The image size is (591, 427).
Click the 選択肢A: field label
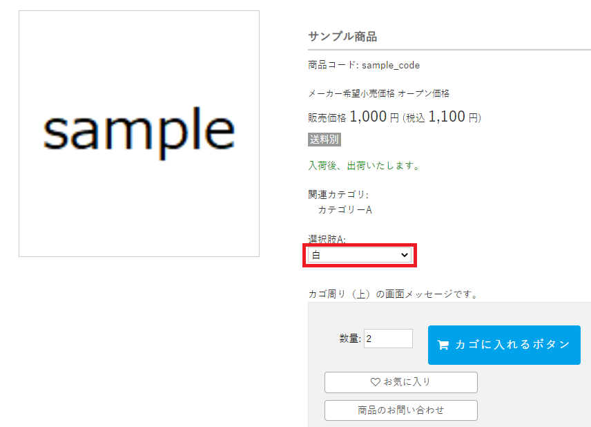coord(327,238)
